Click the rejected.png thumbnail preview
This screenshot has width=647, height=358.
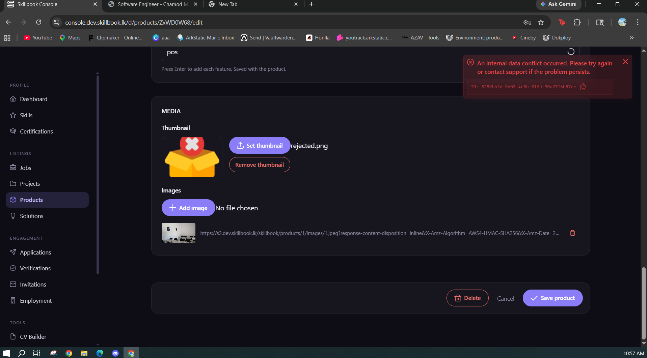[192, 157]
